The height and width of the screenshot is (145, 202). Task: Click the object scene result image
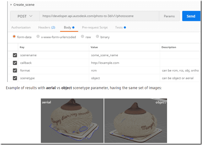pos(136,121)
